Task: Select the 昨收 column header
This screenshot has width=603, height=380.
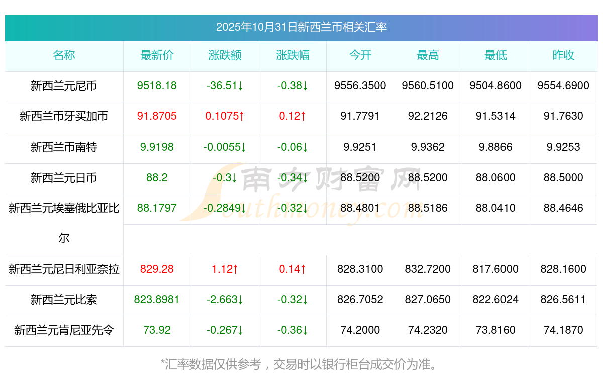Action: pyautogui.click(x=563, y=55)
